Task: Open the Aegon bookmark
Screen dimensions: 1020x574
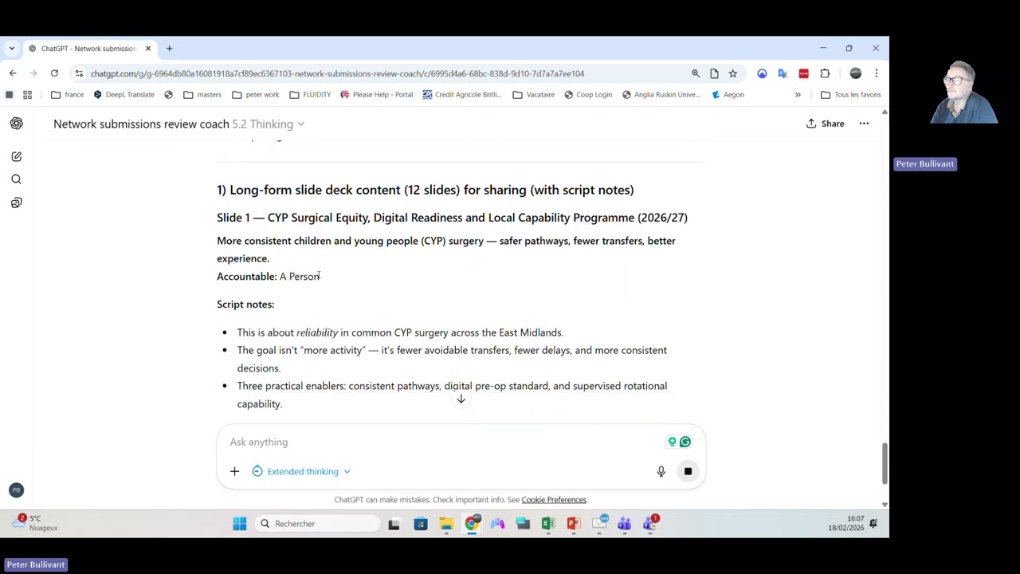Action: click(x=727, y=95)
